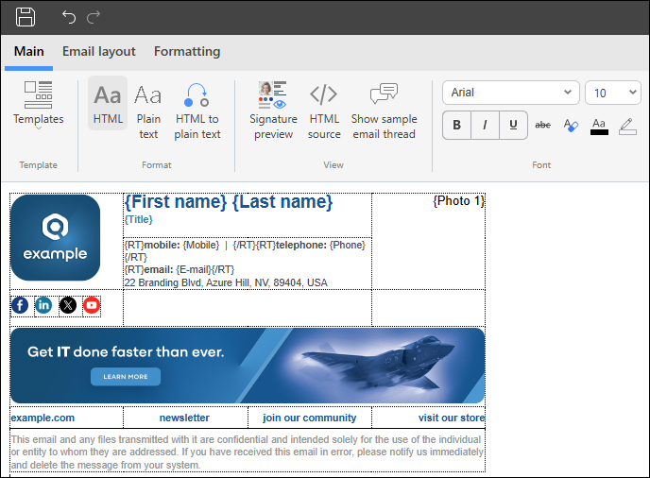Open the Main ribbon tab

pos(28,51)
